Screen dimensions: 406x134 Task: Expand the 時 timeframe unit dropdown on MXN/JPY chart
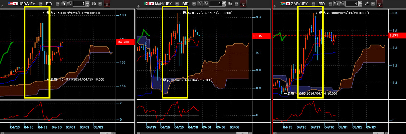236,4
